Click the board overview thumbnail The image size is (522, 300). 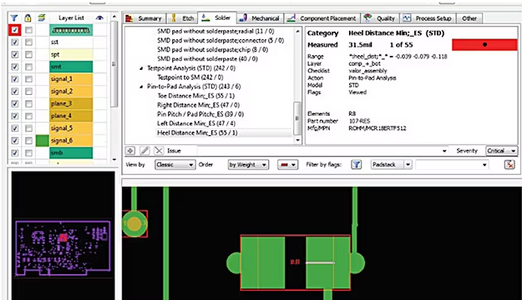click(x=63, y=247)
